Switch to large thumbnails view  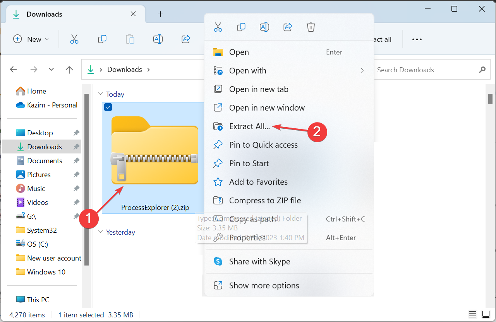coord(486,314)
